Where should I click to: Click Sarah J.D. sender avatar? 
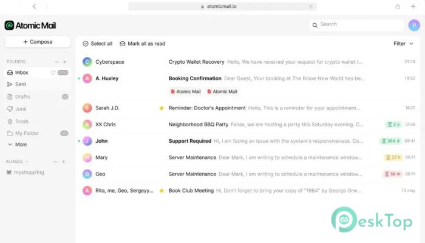(x=87, y=108)
